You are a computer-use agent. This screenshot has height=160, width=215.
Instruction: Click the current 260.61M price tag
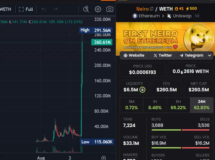coord(102,42)
